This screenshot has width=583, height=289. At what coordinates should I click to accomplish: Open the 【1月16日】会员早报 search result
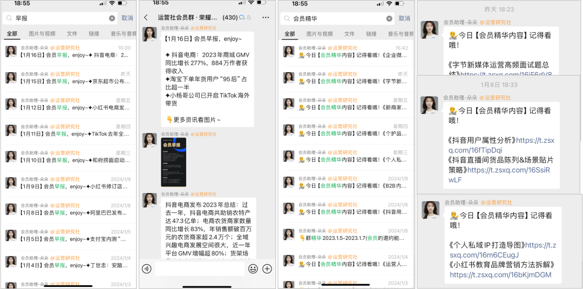(x=69, y=52)
